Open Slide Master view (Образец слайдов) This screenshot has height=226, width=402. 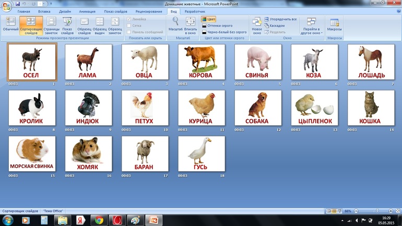pyautogui.click(x=84, y=25)
